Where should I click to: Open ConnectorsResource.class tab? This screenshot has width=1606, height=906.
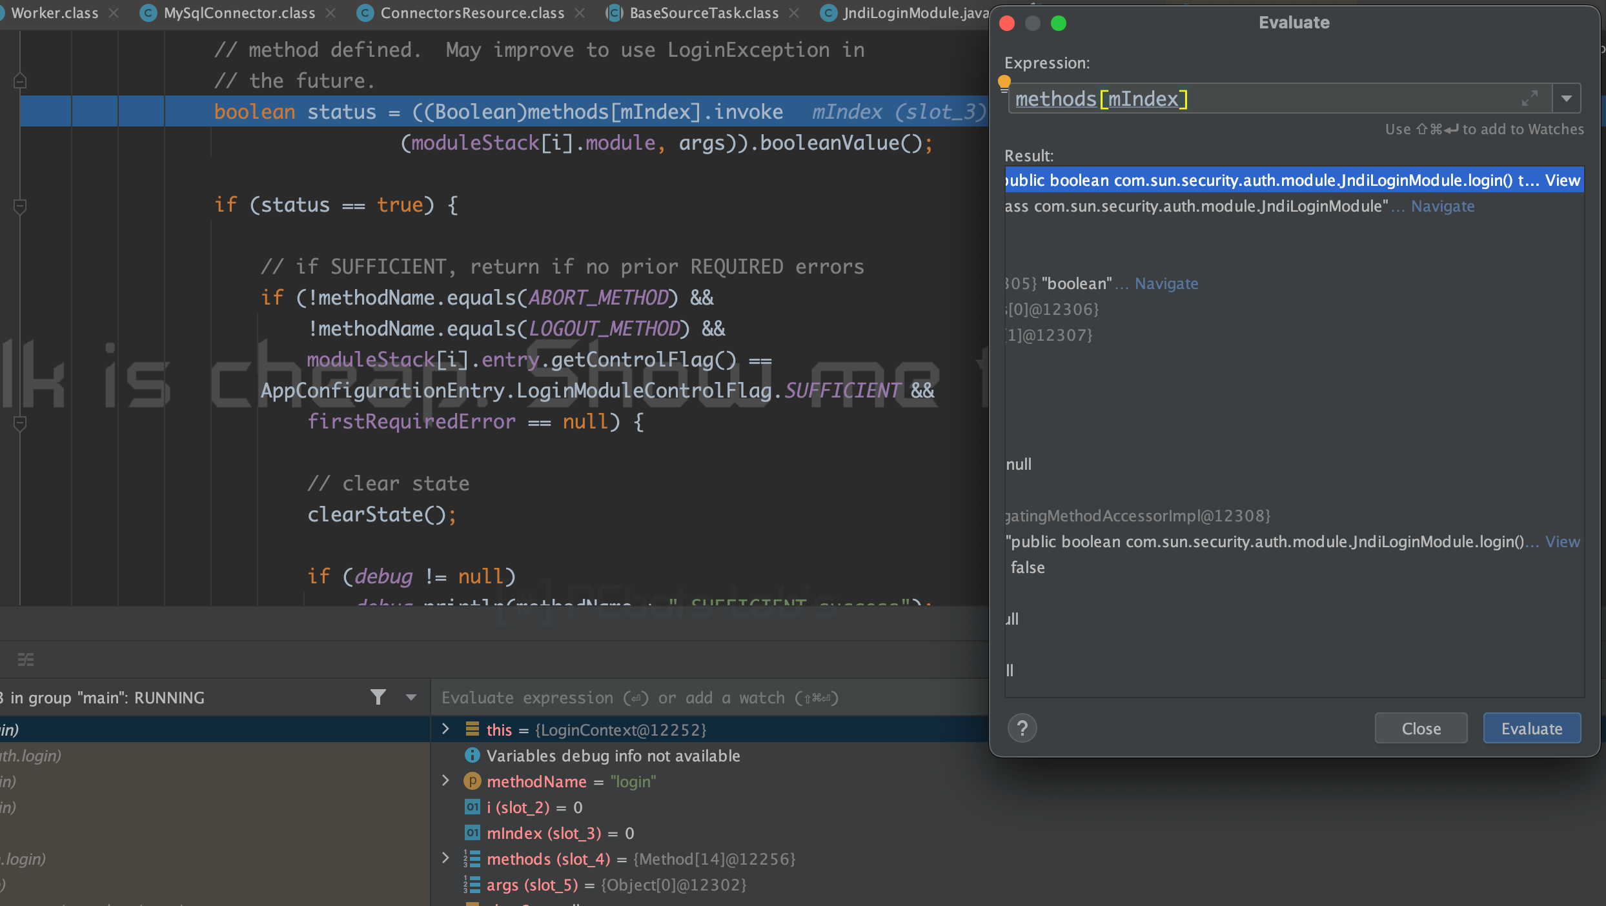point(472,13)
